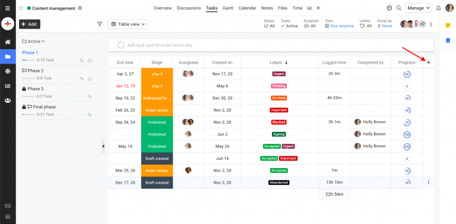This screenshot has height=224, width=456.
Task: Star the Content management project
Action: (x=21, y=8)
